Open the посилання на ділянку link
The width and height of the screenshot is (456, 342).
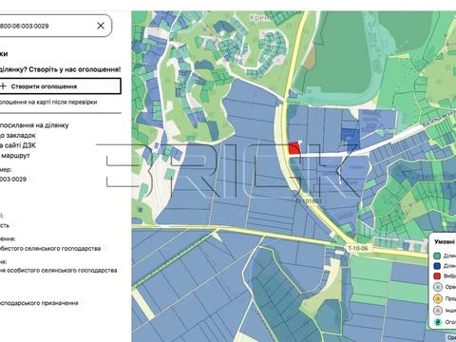coord(34,125)
